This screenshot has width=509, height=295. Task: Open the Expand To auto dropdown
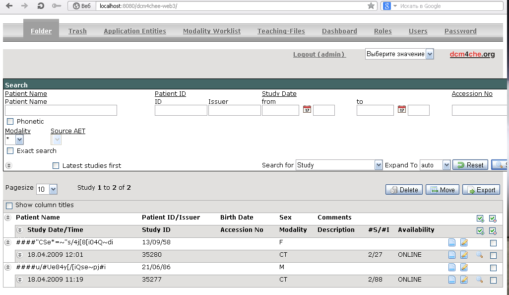pos(435,165)
